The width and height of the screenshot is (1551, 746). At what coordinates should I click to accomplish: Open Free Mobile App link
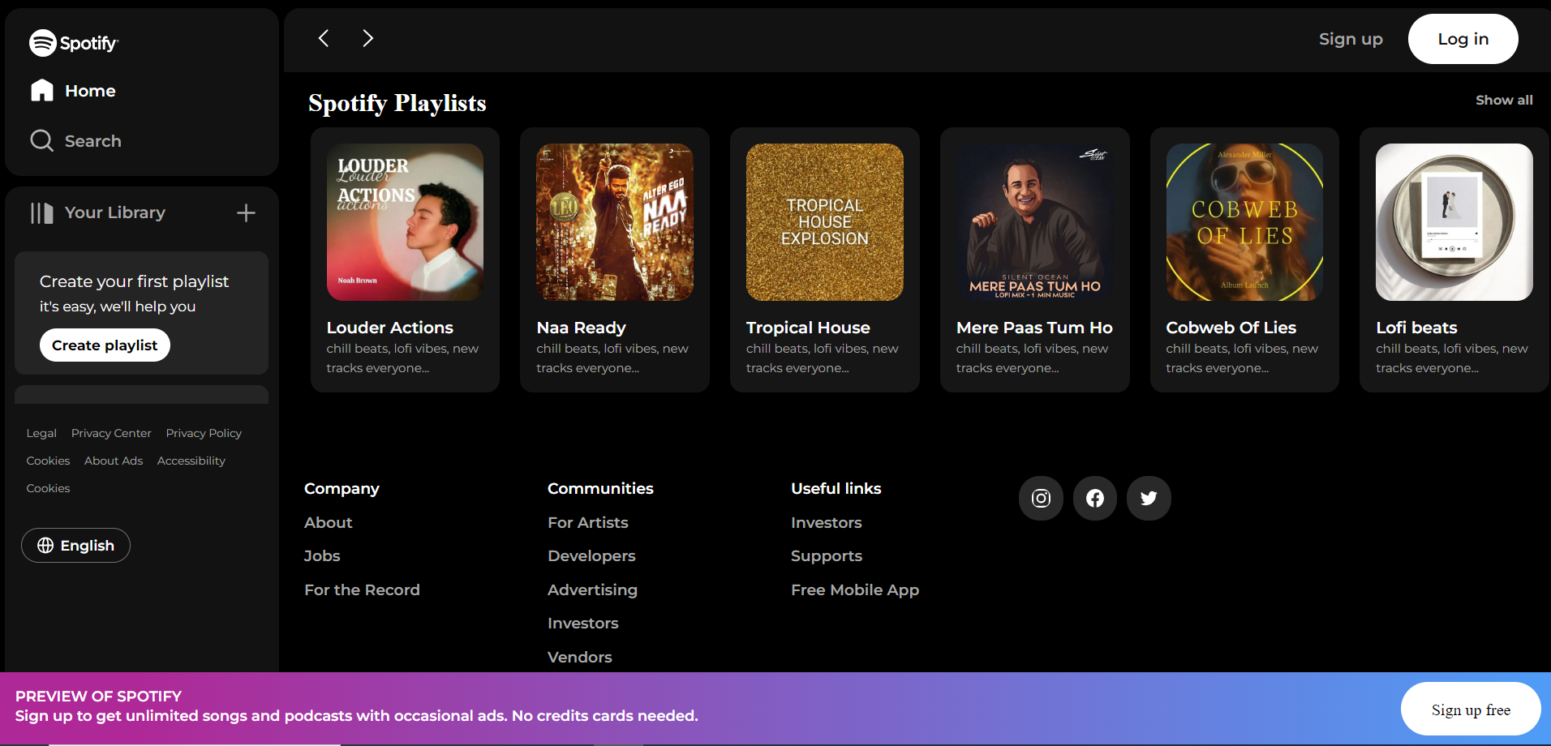pyautogui.click(x=855, y=590)
